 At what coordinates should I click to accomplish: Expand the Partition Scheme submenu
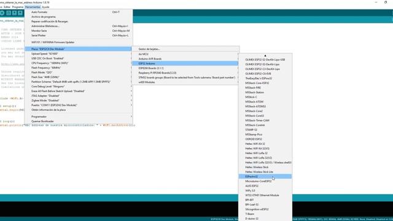coord(78,82)
